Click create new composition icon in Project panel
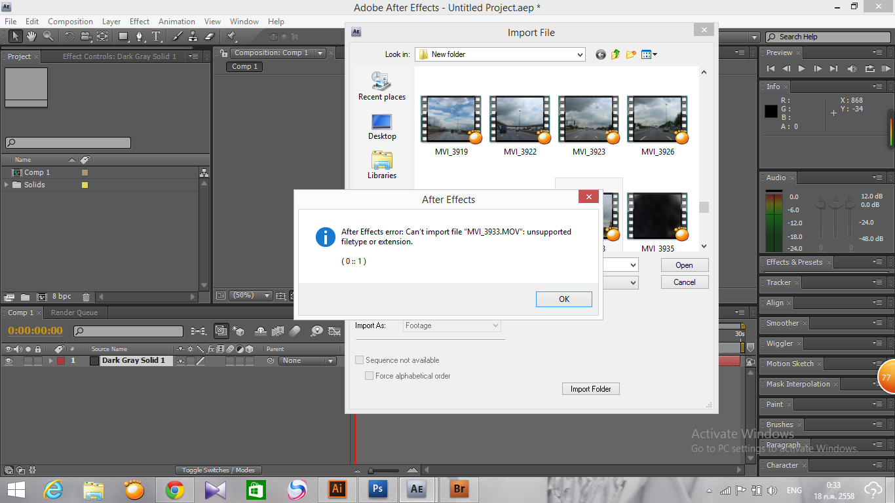This screenshot has width=895, height=503. click(x=42, y=297)
